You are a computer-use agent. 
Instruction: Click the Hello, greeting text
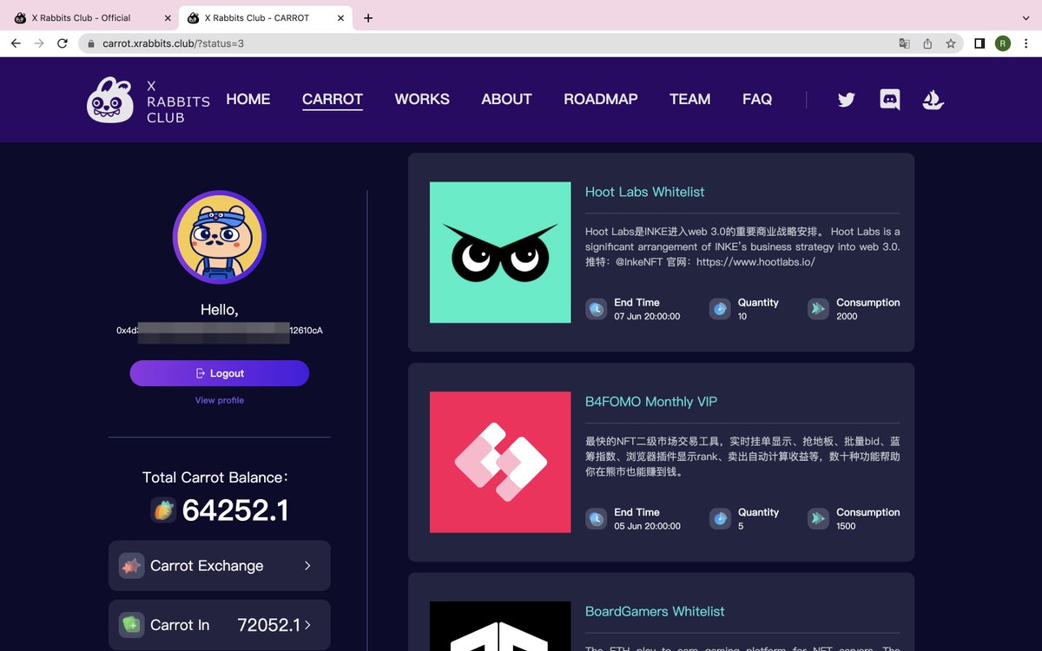pos(220,310)
